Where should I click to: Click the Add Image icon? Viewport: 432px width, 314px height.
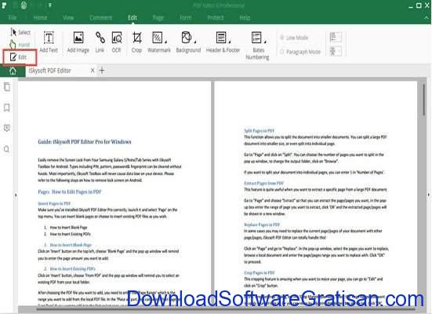click(78, 42)
